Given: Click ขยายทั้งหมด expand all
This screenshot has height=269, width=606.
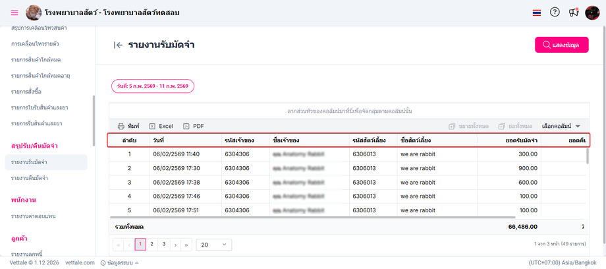Looking at the screenshot, I should point(468,126).
